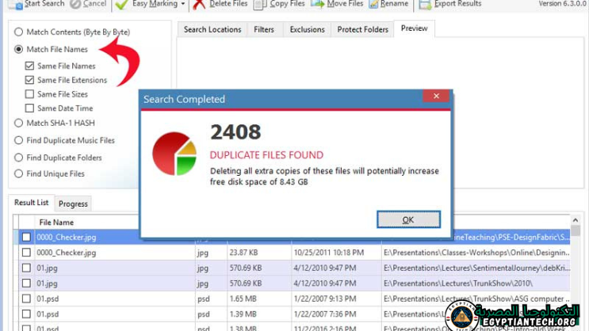The width and height of the screenshot is (589, 331).
Task: Click OK in the Search Completed dialog
Action: (408, 219)
